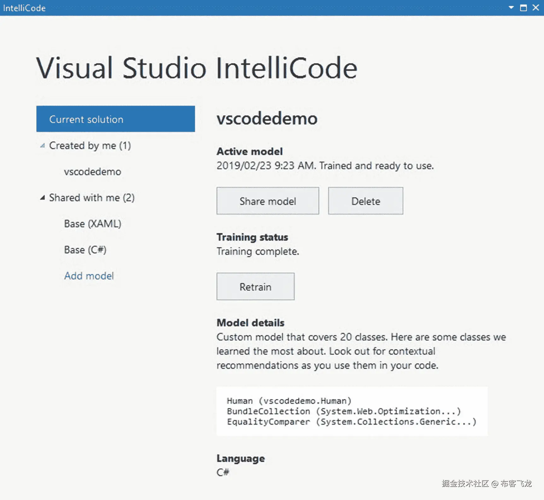544x500 pixels.
Task: Collapse the Shared with me group
Action: 42,198
